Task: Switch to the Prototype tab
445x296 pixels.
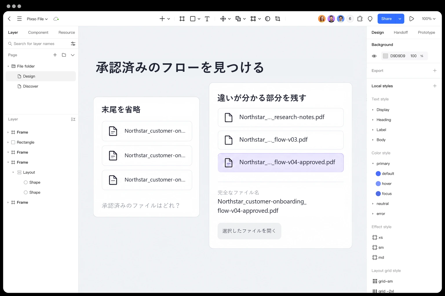Action: point(426,32)
